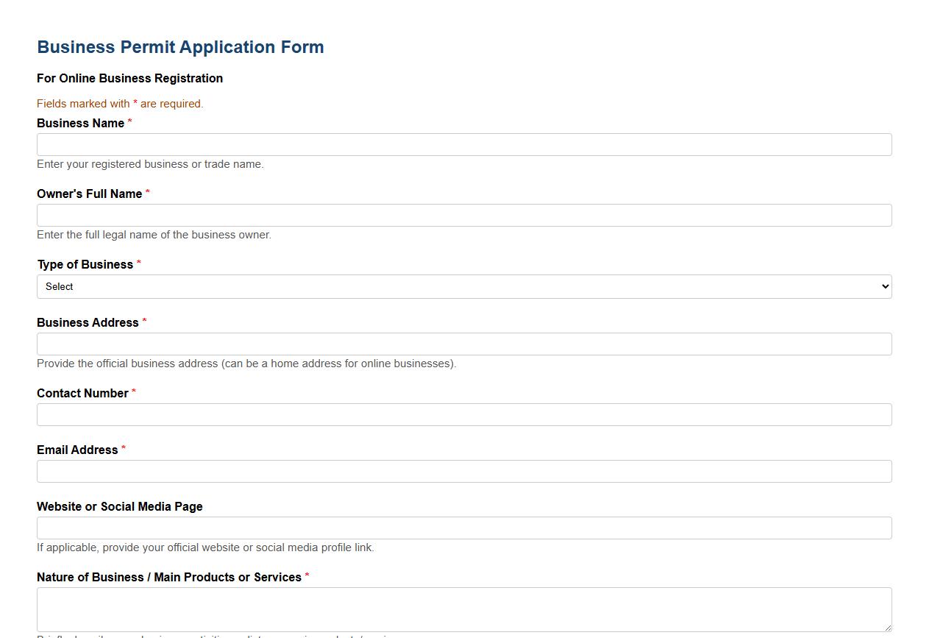Click the Business Name input field

(463, 144)
